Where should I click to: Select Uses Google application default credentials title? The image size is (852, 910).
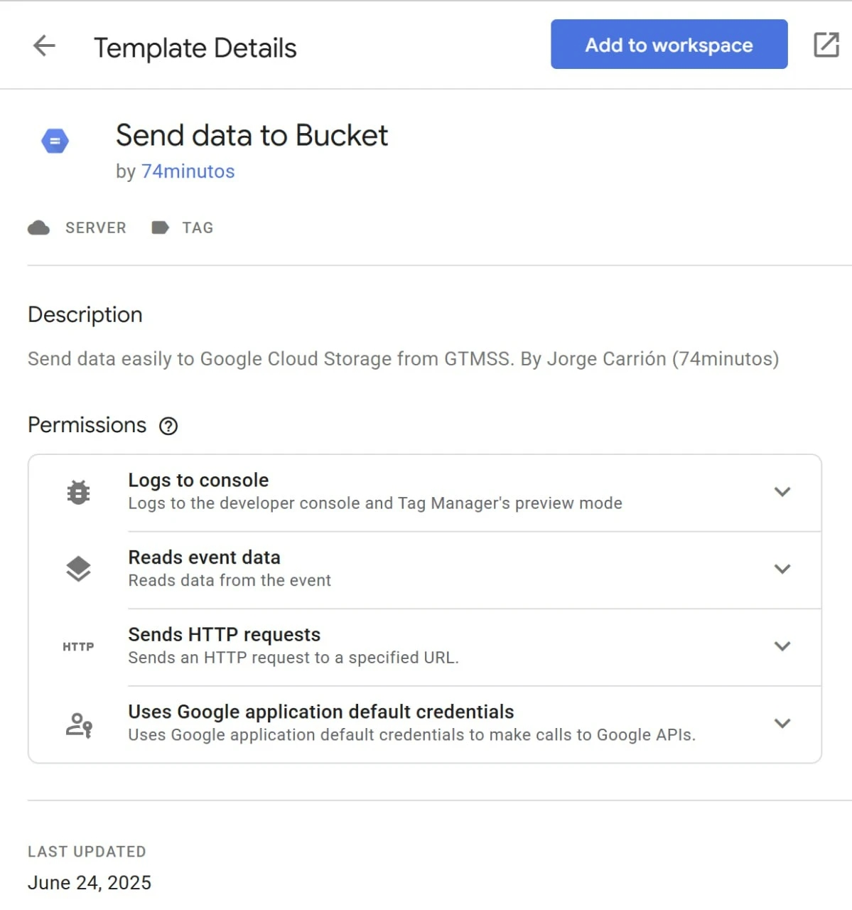[320, 712]
